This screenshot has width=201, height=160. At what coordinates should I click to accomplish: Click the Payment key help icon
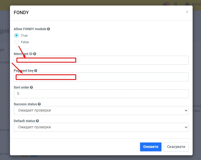click(36, 71)
